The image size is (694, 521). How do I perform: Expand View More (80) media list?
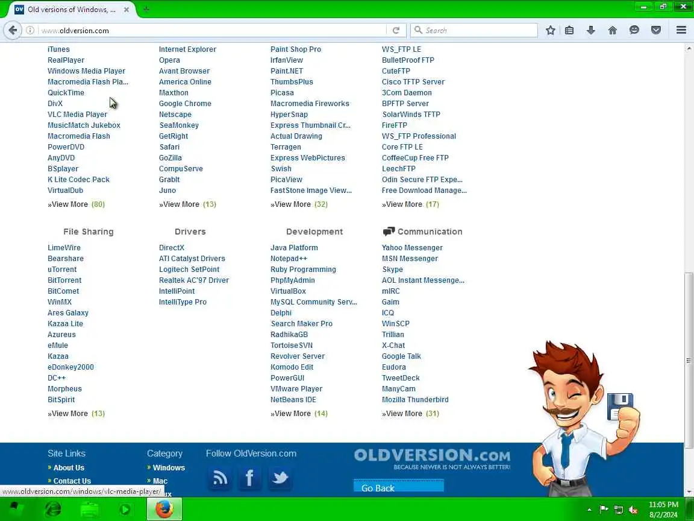[76, 204]
